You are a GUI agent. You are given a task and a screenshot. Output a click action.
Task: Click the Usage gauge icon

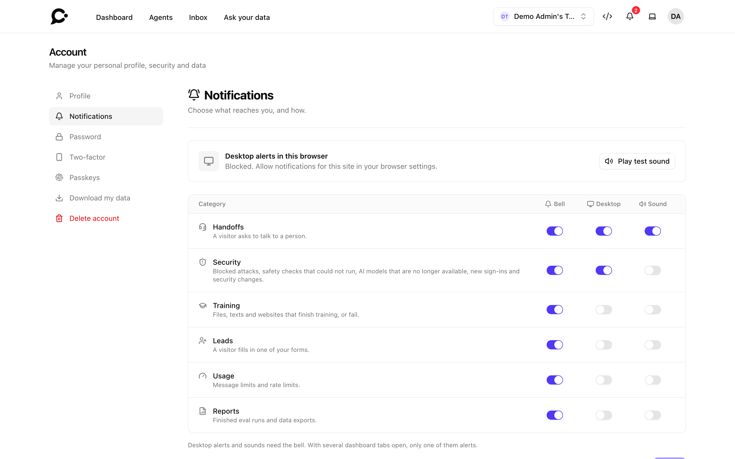tap(203, 376)
